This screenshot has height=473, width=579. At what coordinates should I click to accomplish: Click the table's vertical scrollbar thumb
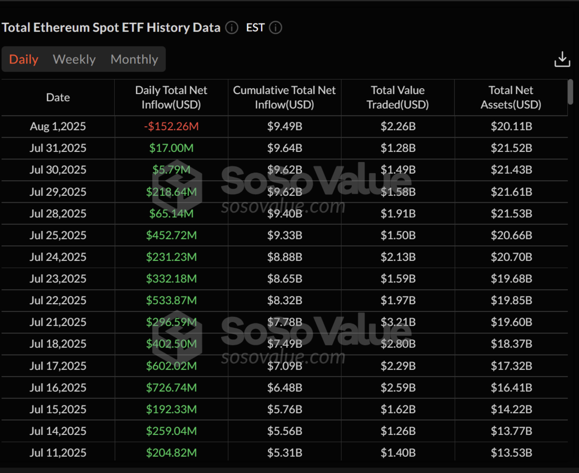point(571,92)
